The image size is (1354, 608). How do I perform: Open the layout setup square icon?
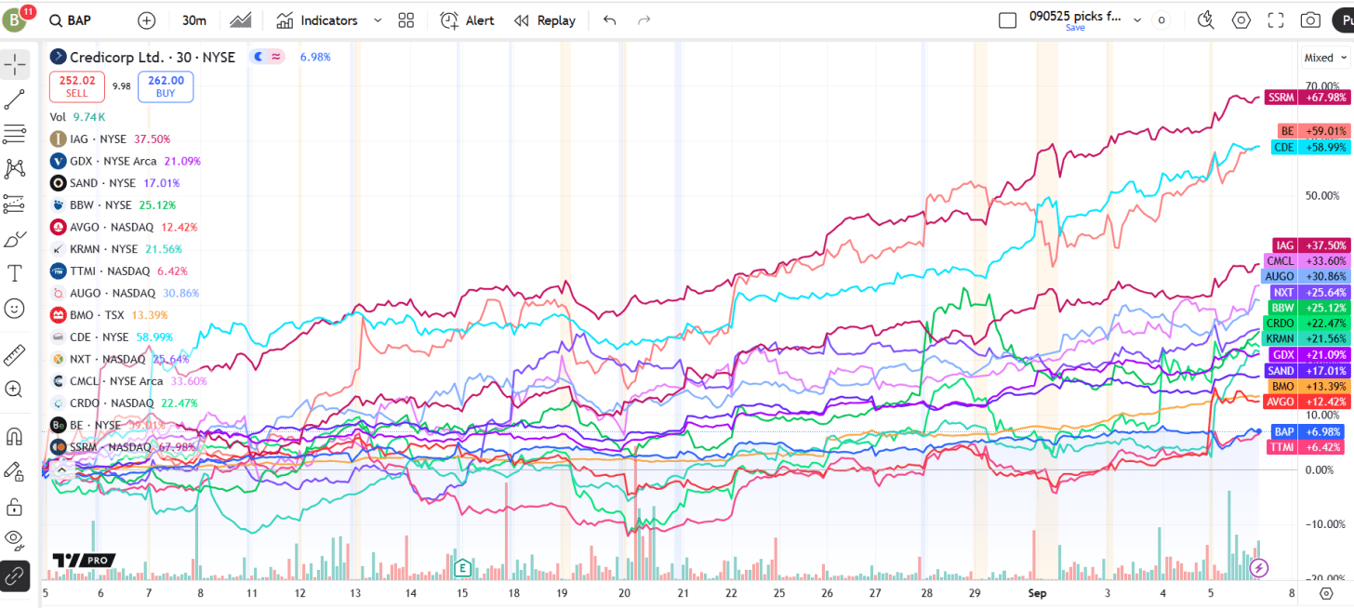coord(1007,20)
